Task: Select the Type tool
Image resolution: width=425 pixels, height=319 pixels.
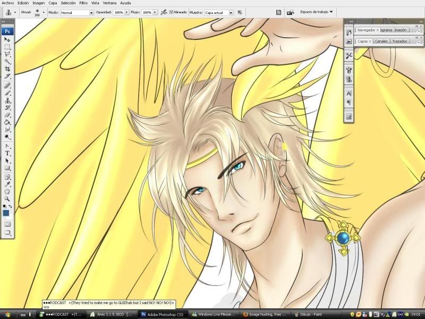Action: (7, 154)
